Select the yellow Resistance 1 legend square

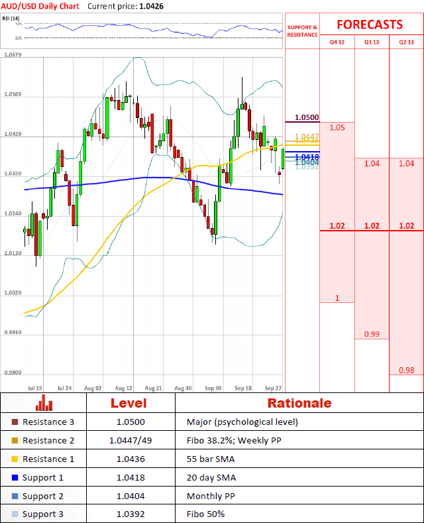point(15,459)
